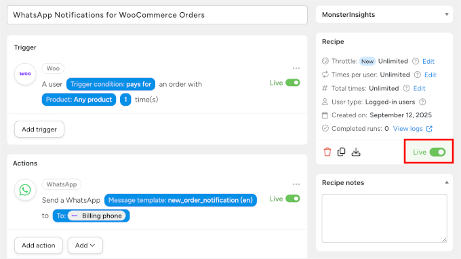Click inside the Recipe notes textarea
Image resolution: width=461 pixels, height=259 pixels.
[x=384, y=218]
